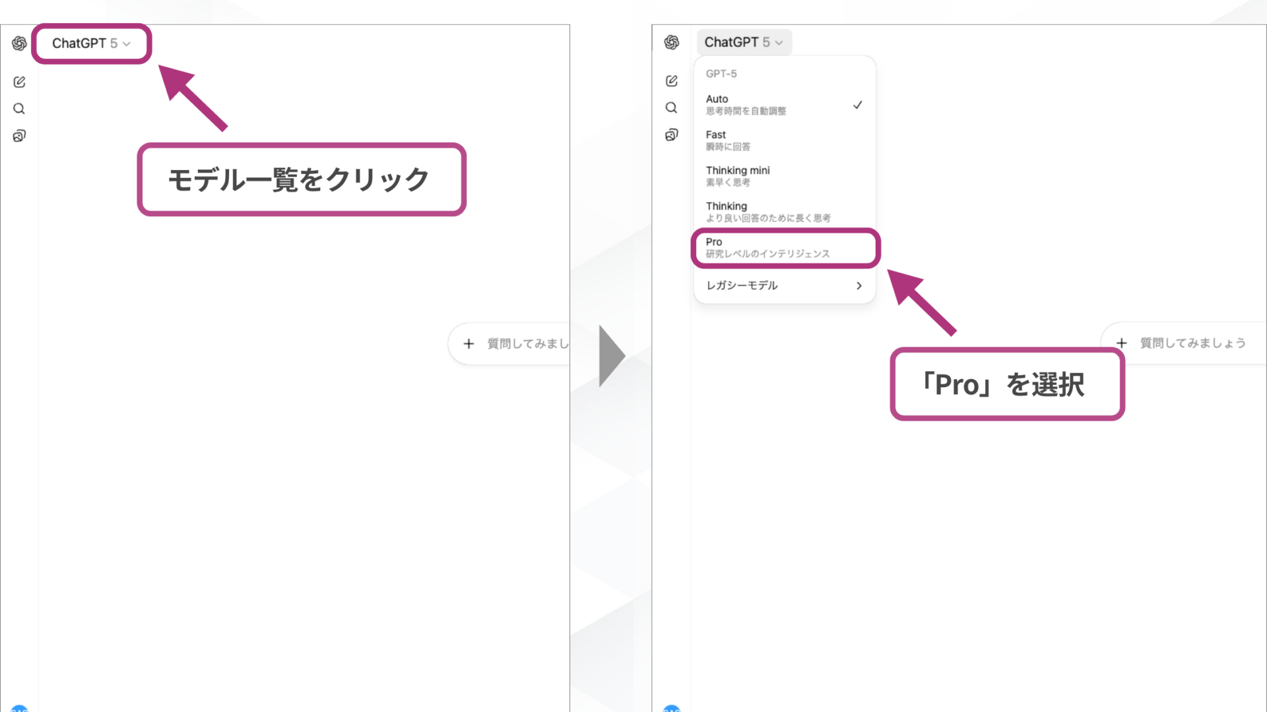
Task: Focus the 質問してみましょう input in right panel
Action: pos(1193,343)
